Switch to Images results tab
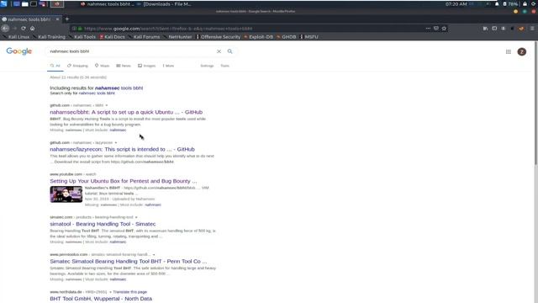The width and height of the screenshot is (538, 303). (x=146, y=66)
